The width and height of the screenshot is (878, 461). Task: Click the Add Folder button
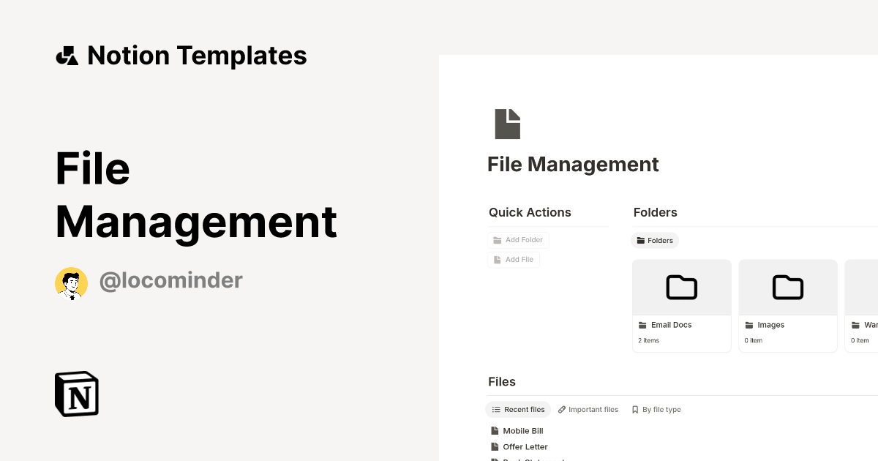tap(519, 239)
